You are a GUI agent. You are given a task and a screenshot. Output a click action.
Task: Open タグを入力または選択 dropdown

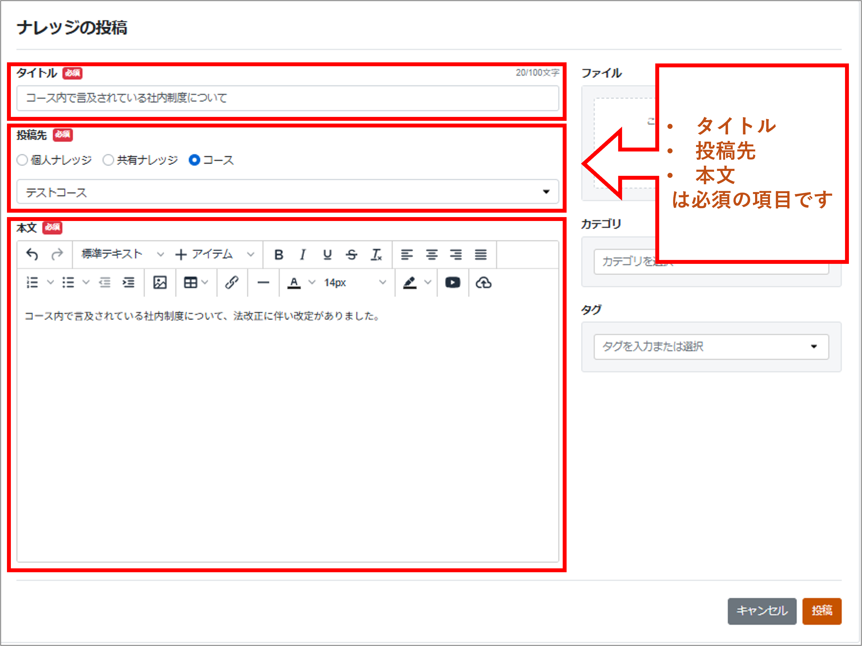[711, 346]
